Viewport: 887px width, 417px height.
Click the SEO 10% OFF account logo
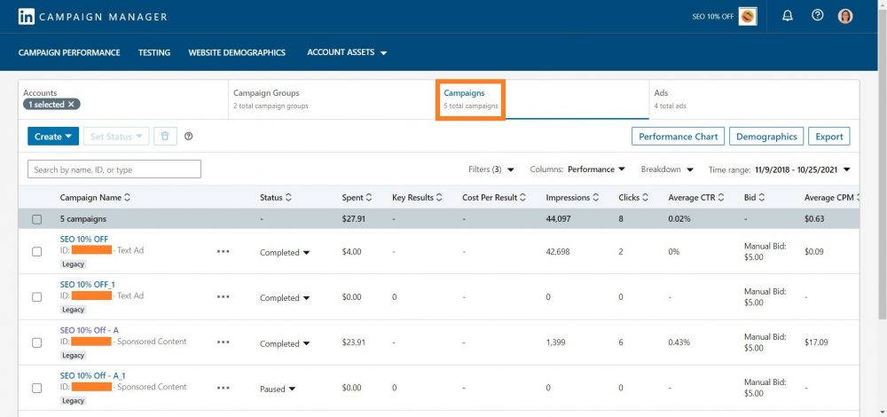click(x=748, y=16)
